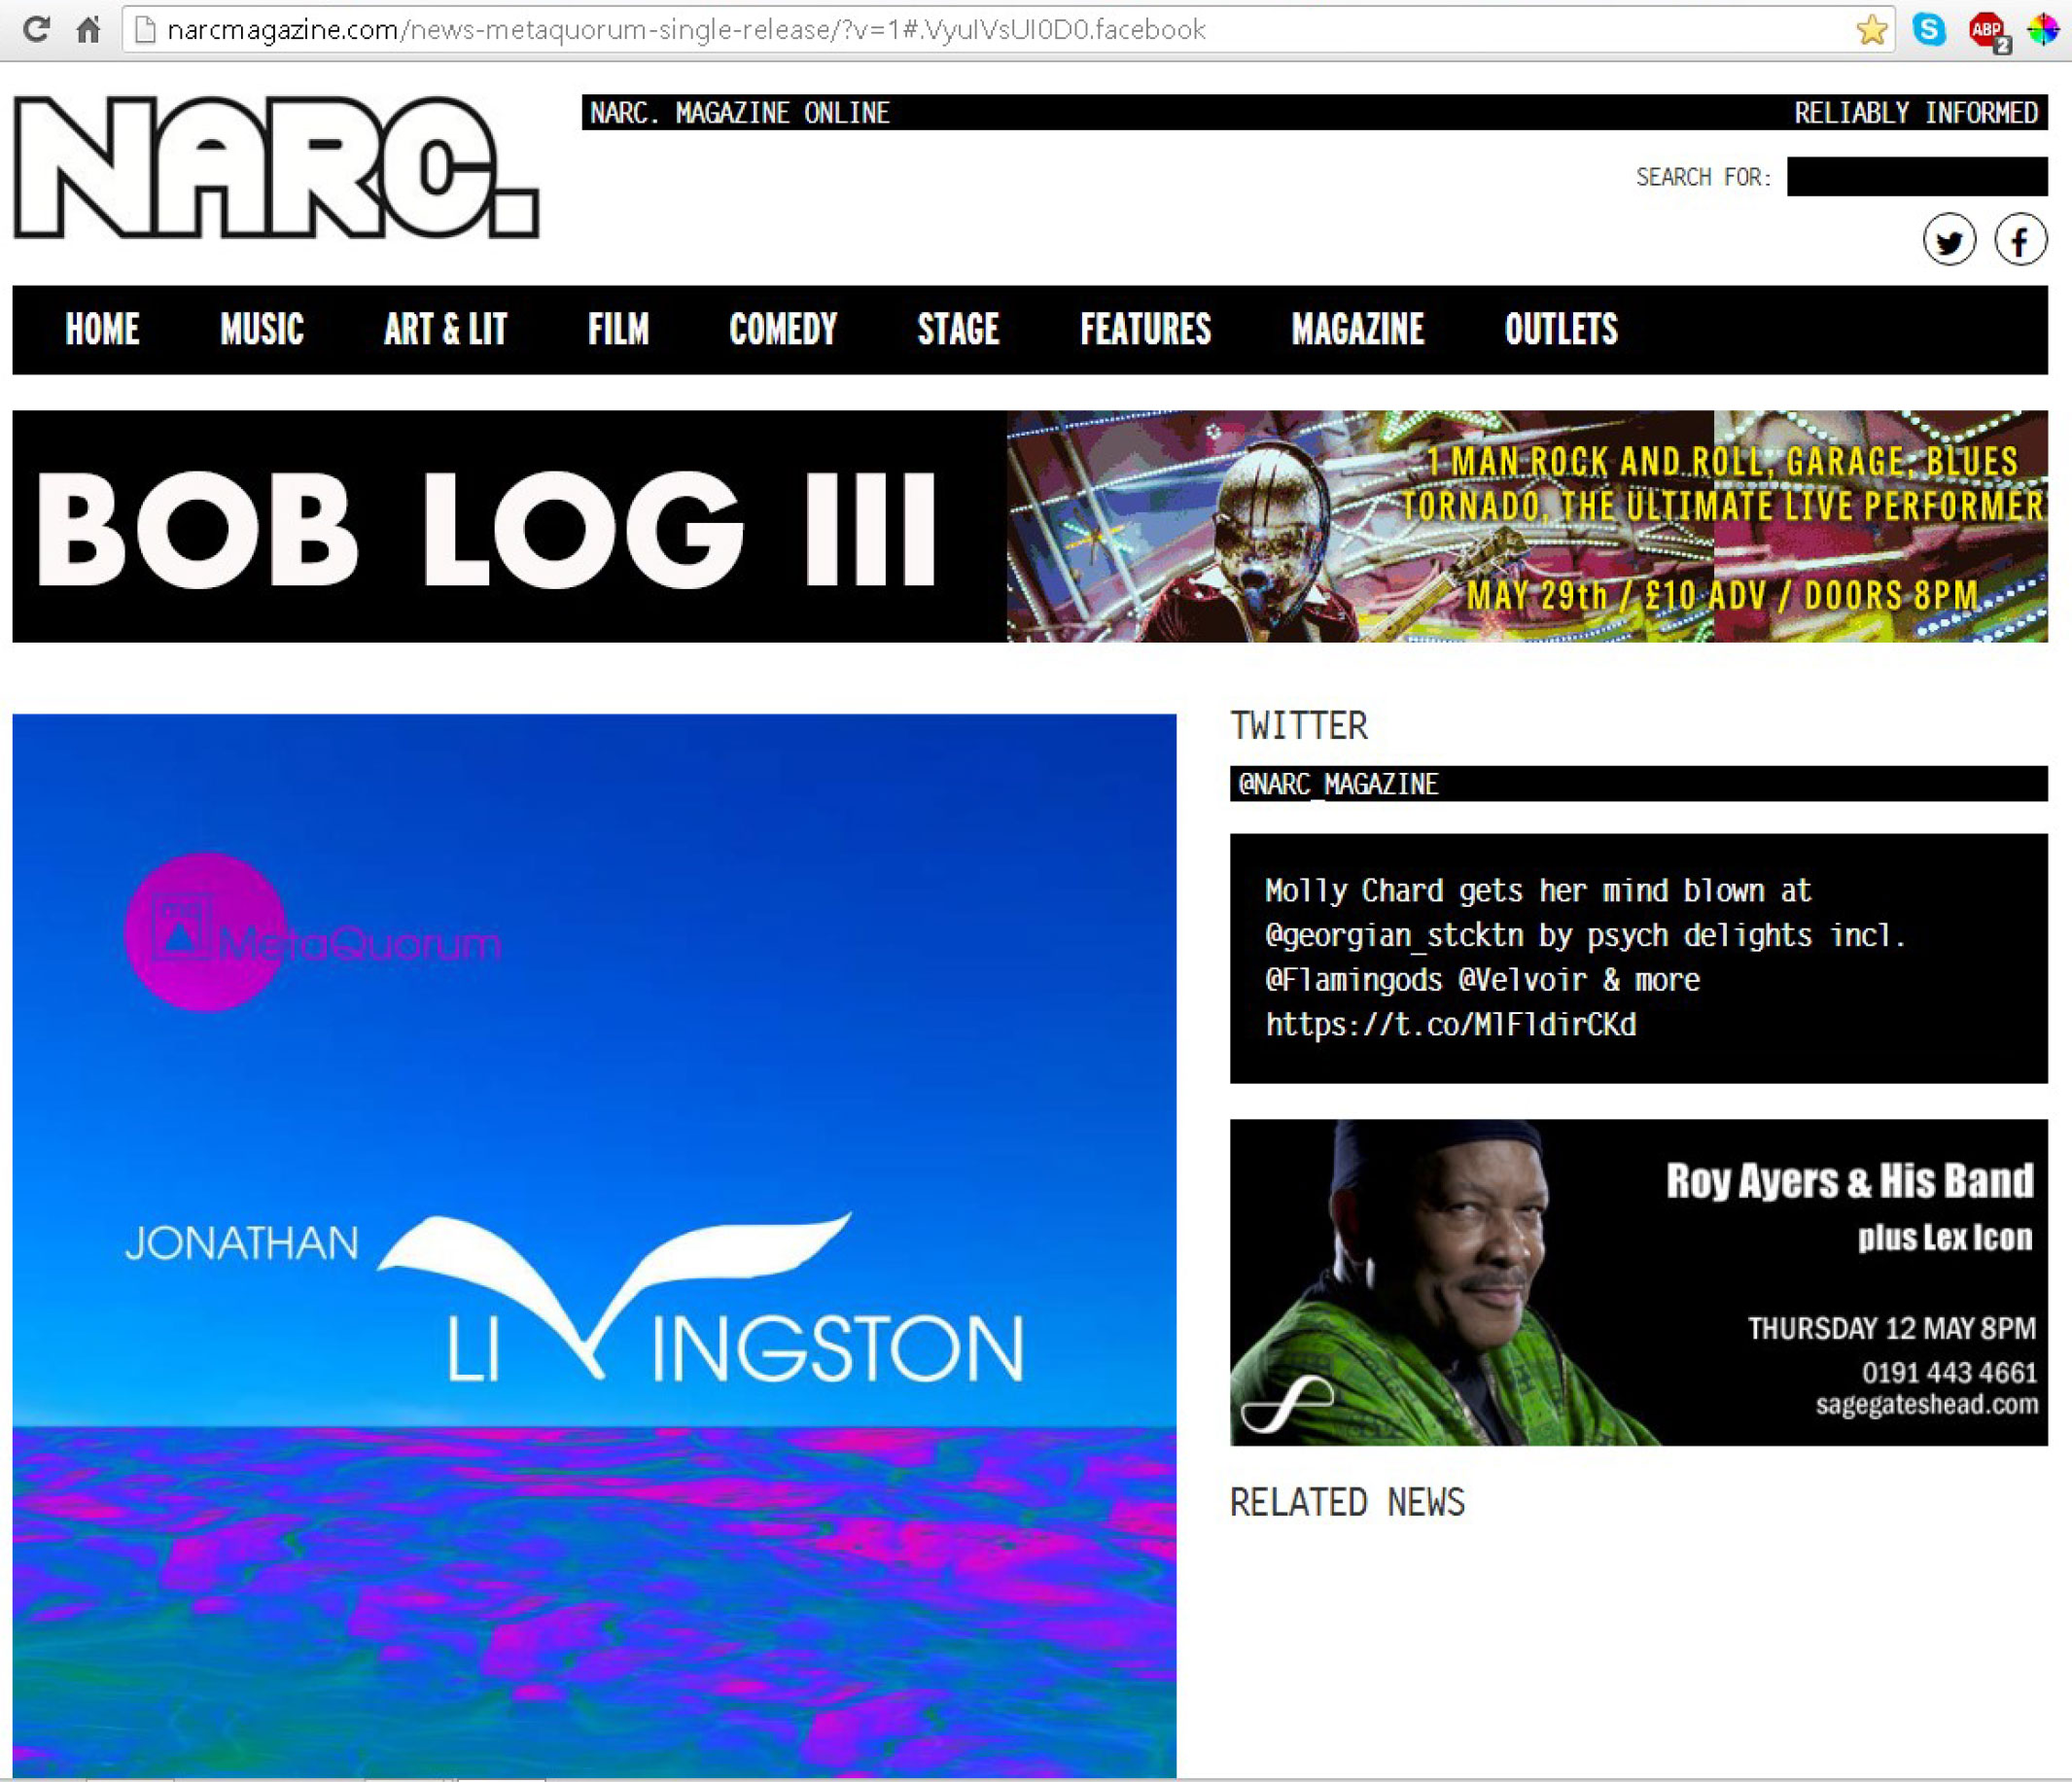
Task: Bookmark page with the star icon
Action: point(1871,30)
